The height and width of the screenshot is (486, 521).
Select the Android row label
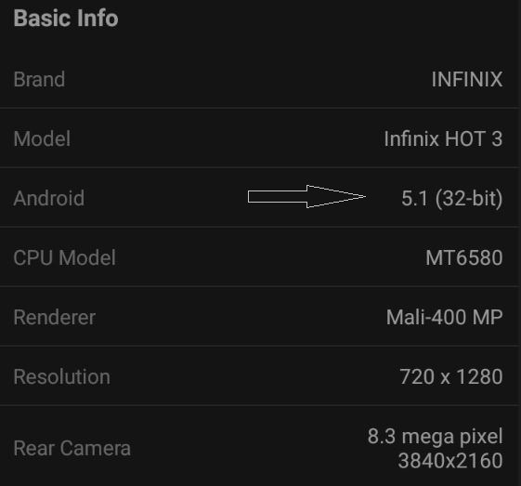(49, 198)
